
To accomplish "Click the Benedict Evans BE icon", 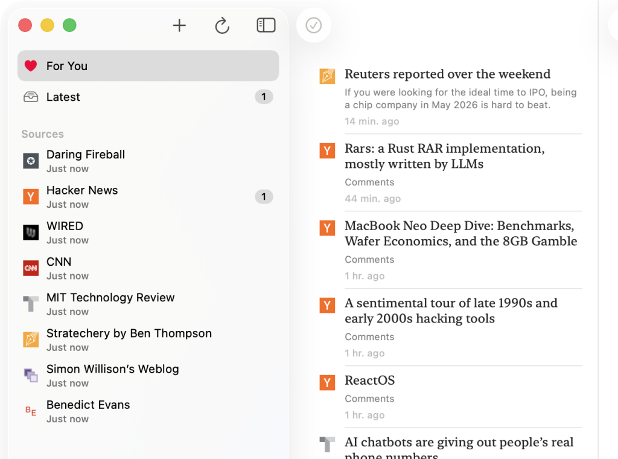I will pyautogui.click(x=31, y=411).
